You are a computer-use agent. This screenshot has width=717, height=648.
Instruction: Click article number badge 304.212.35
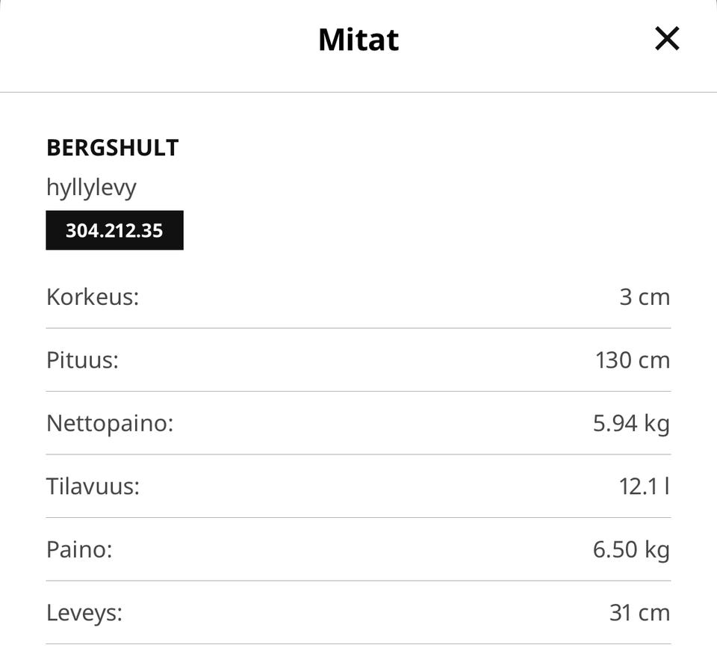tap(114, 230)
